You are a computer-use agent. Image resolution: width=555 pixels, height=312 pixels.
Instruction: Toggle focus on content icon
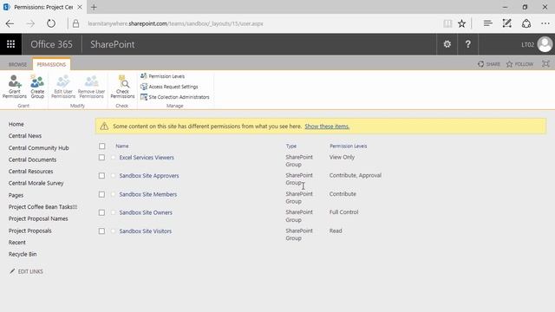click(x=545, y=63)
